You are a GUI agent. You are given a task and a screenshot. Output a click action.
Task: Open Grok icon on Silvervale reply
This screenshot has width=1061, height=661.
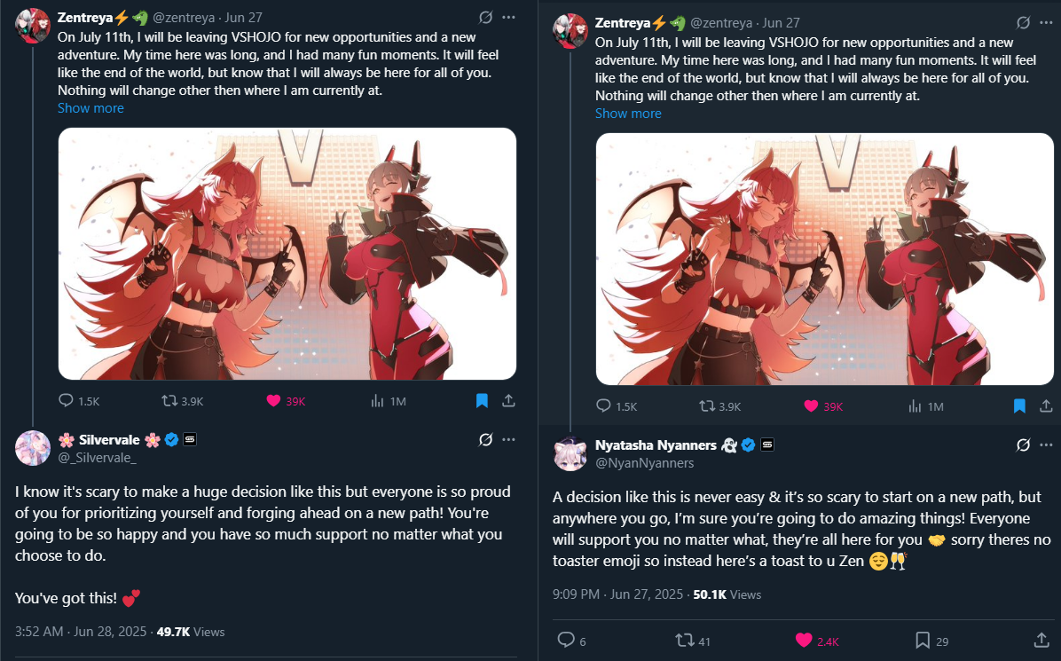pos(485,440)
